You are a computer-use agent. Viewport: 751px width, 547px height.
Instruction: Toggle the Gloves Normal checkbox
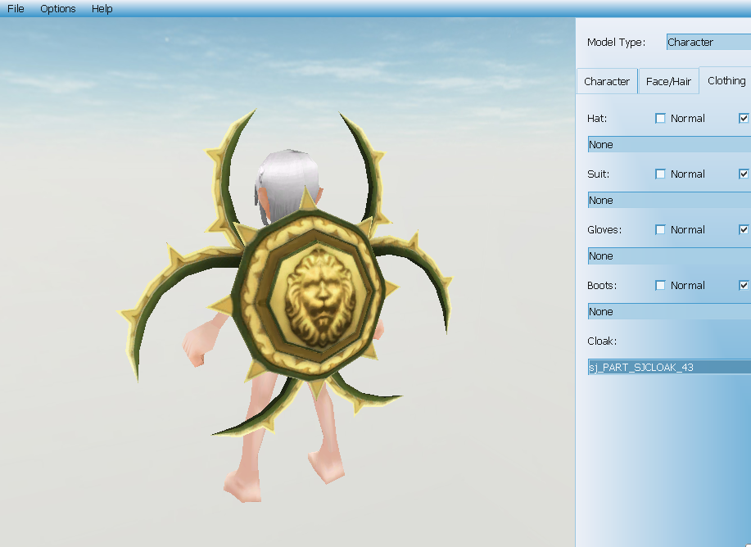tap(661, 229)
